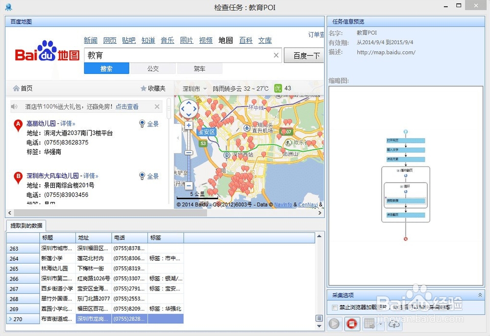Click the 首页 home icon
Viewport: 490px width, 336px height.
click(x=16, y=88)
